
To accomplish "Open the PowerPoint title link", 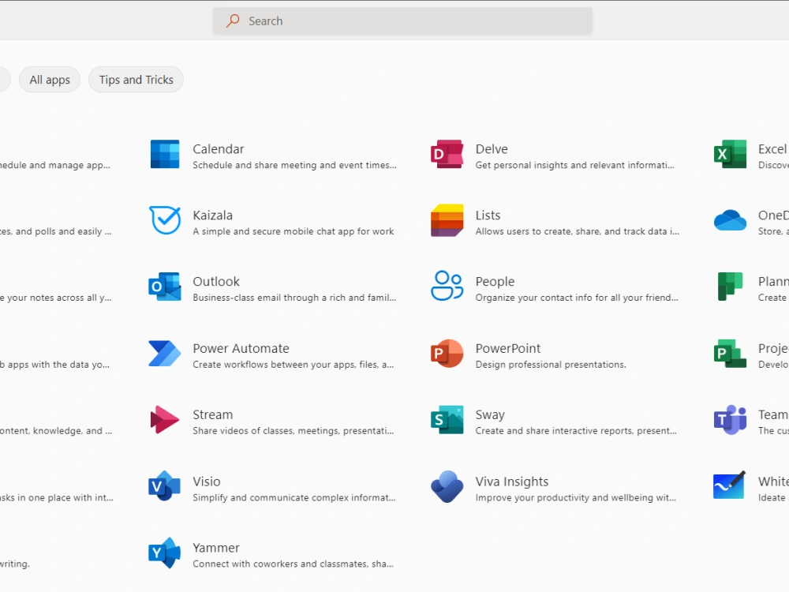I will tap(508, 348).
